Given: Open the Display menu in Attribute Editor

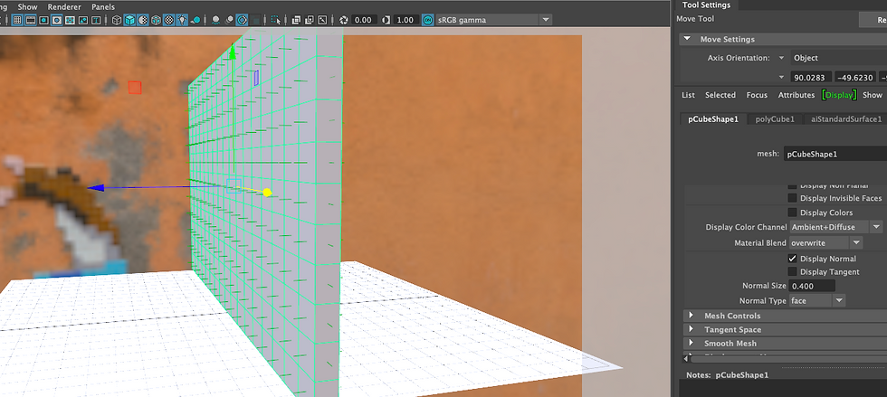Looking at the screenshot, I should 840,95.
